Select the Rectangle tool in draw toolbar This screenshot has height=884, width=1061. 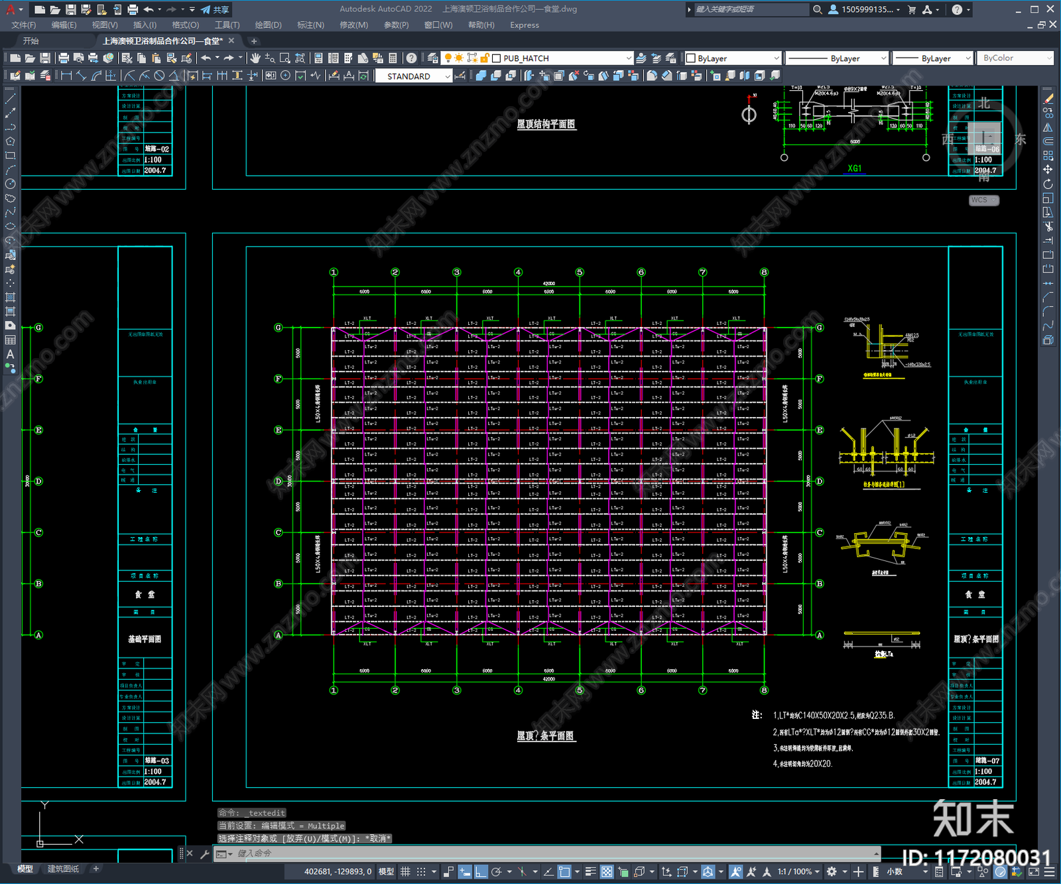click(10, 155)
